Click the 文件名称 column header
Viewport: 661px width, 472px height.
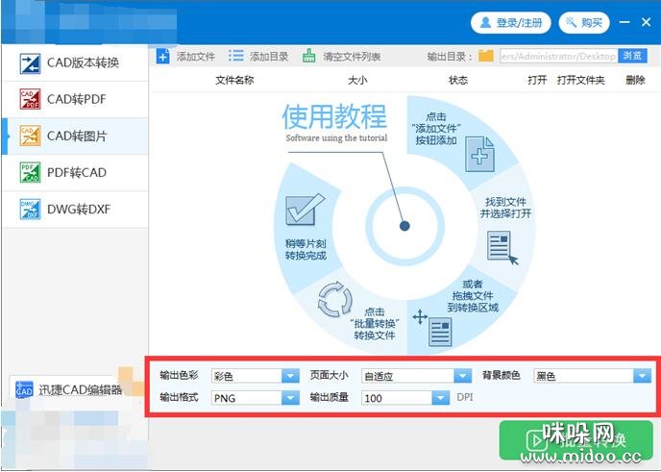[234, 80]
